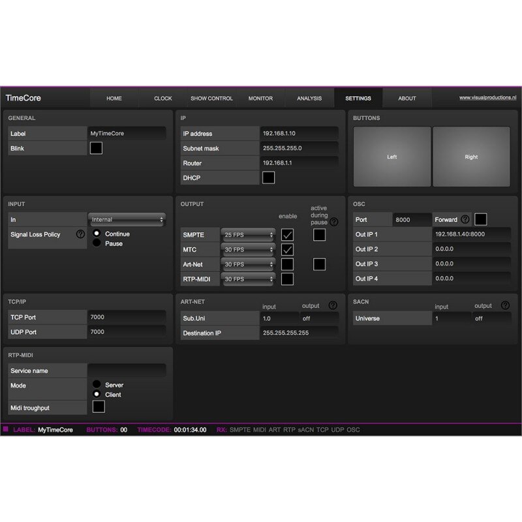Image resolution: width=522 pixels, height=522 pixels.
Task: Open the SHOW CONTROL tab
Action: click(211, 99)
